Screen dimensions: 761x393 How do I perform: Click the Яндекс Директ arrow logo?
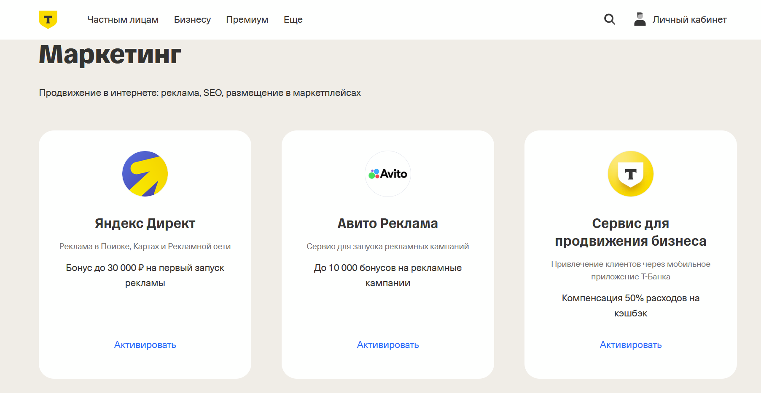[x=145, y=174]
